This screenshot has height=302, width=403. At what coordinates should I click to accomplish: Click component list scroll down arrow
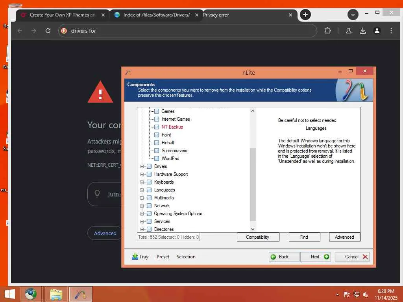pyautogui.click(x=253, y=229)
